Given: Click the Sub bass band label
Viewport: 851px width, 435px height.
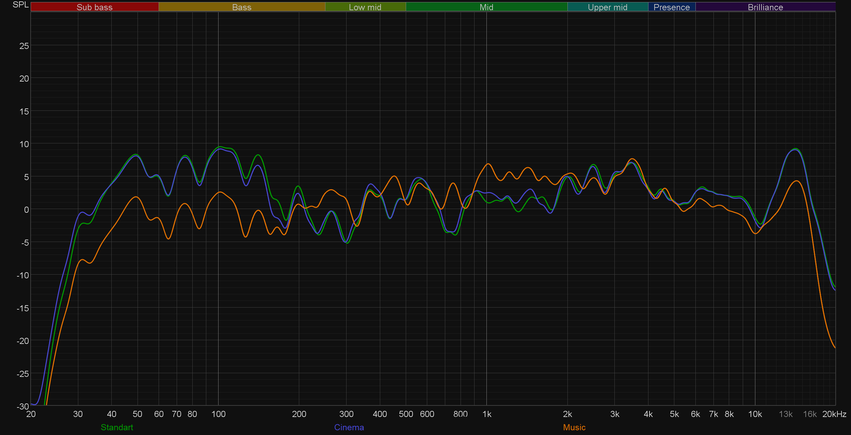Looking at the screenshot, I should click(x=95, y=7).
